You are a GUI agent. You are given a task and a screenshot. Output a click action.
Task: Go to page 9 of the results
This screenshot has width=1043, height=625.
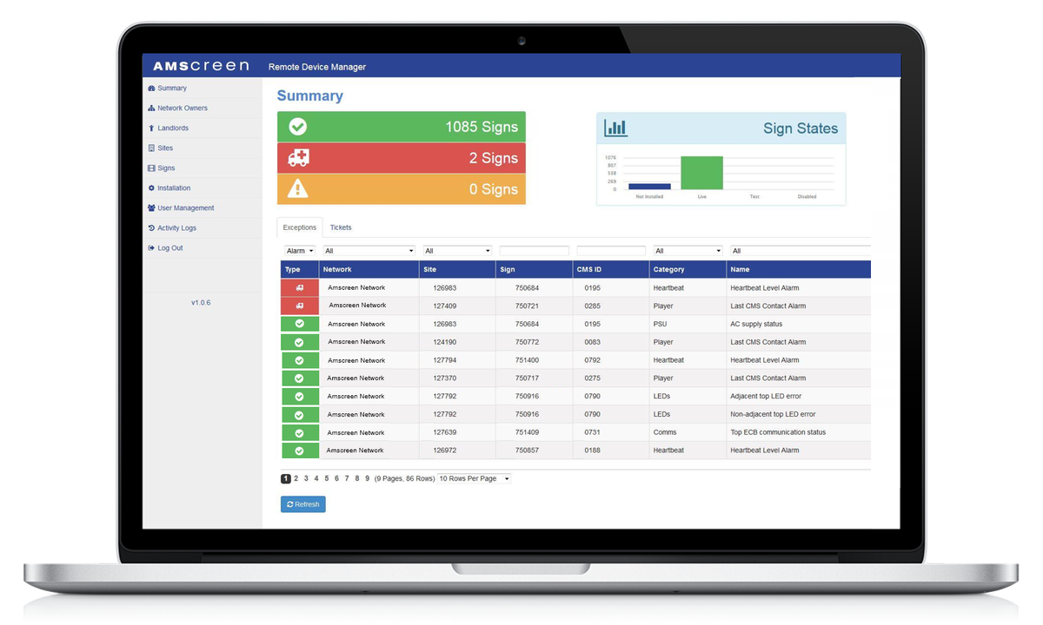367,478
